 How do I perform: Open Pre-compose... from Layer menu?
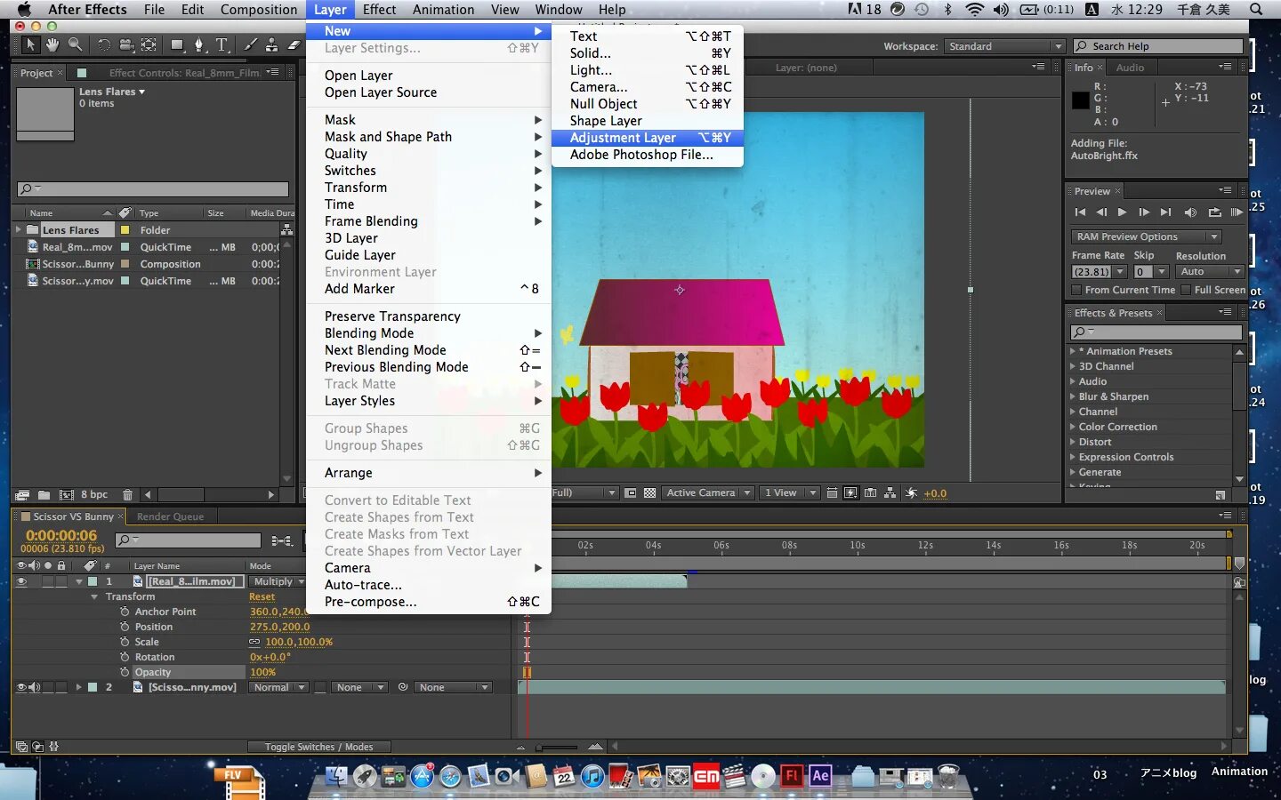tap(428, 602)
